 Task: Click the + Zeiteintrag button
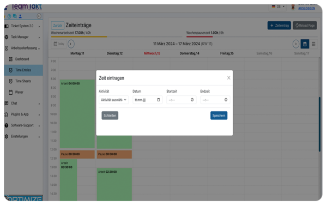point(279,26)
